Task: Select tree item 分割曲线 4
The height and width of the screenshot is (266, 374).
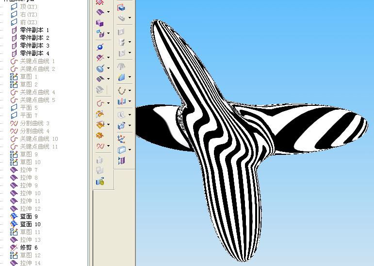Action: (x=30, y=131)
